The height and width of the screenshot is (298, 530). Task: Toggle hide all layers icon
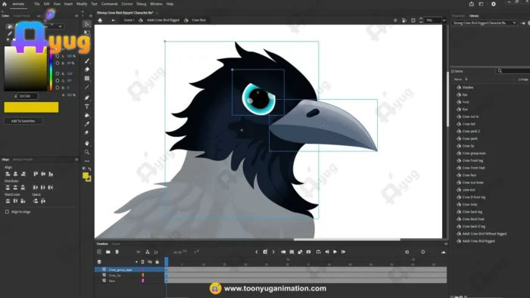coord(150,262)
